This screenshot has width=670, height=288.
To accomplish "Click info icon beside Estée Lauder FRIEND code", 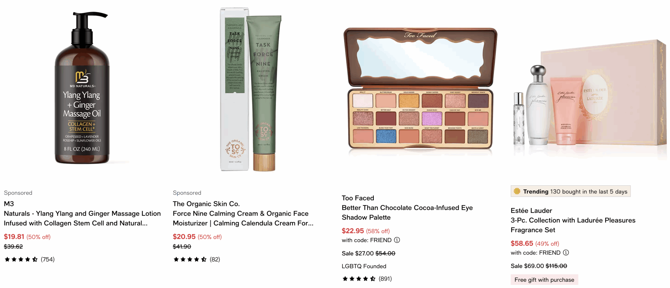I will click(x=566, y=252).
